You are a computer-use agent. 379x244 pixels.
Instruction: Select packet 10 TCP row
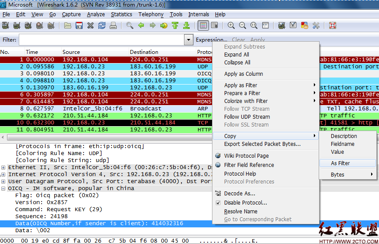[106, 123]
